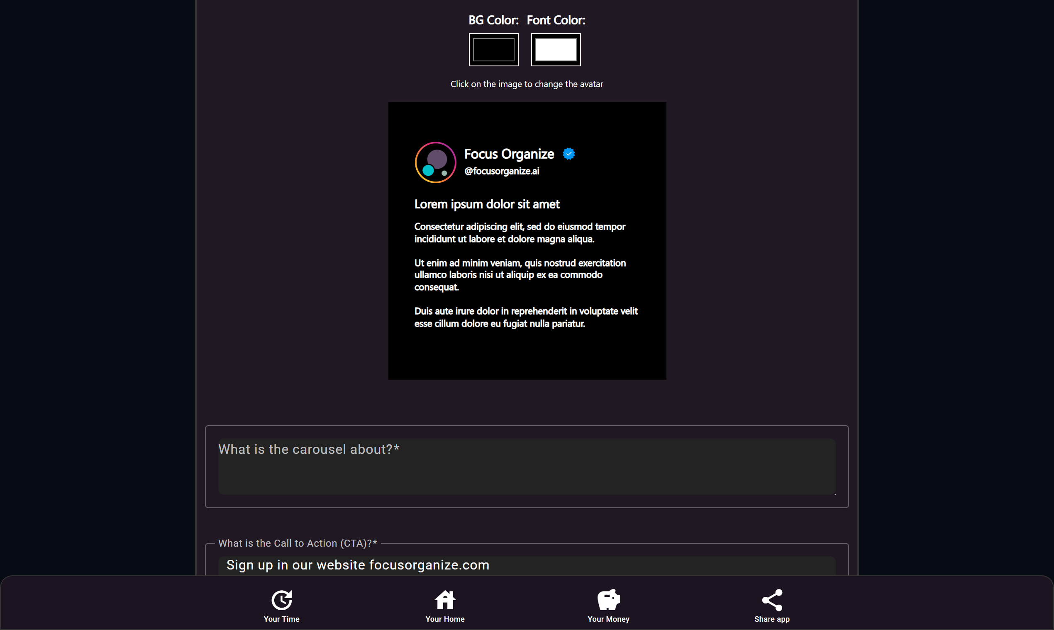Screen dimensions: 1054x630
Task: Open Your Money piggy bank icon
Action: tap(609, 600)
